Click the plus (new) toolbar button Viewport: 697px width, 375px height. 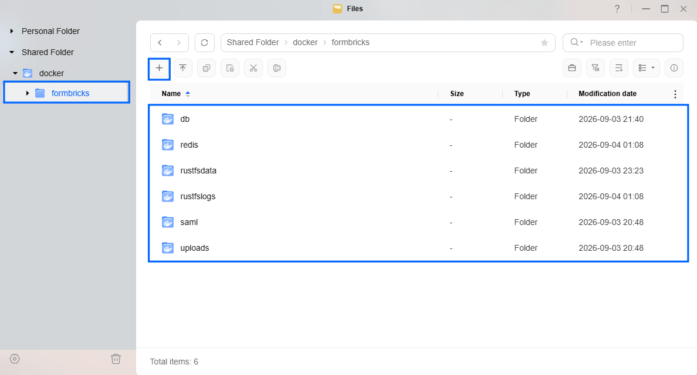(159, 69)
